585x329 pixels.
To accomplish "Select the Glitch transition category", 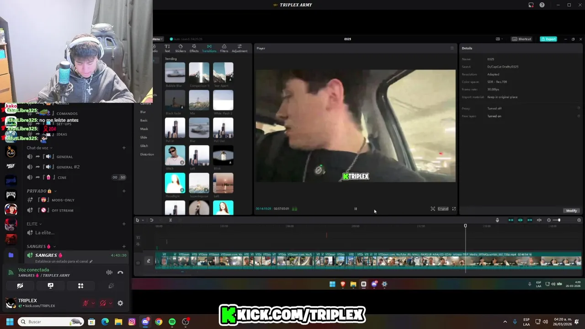I will click(144, 146).
